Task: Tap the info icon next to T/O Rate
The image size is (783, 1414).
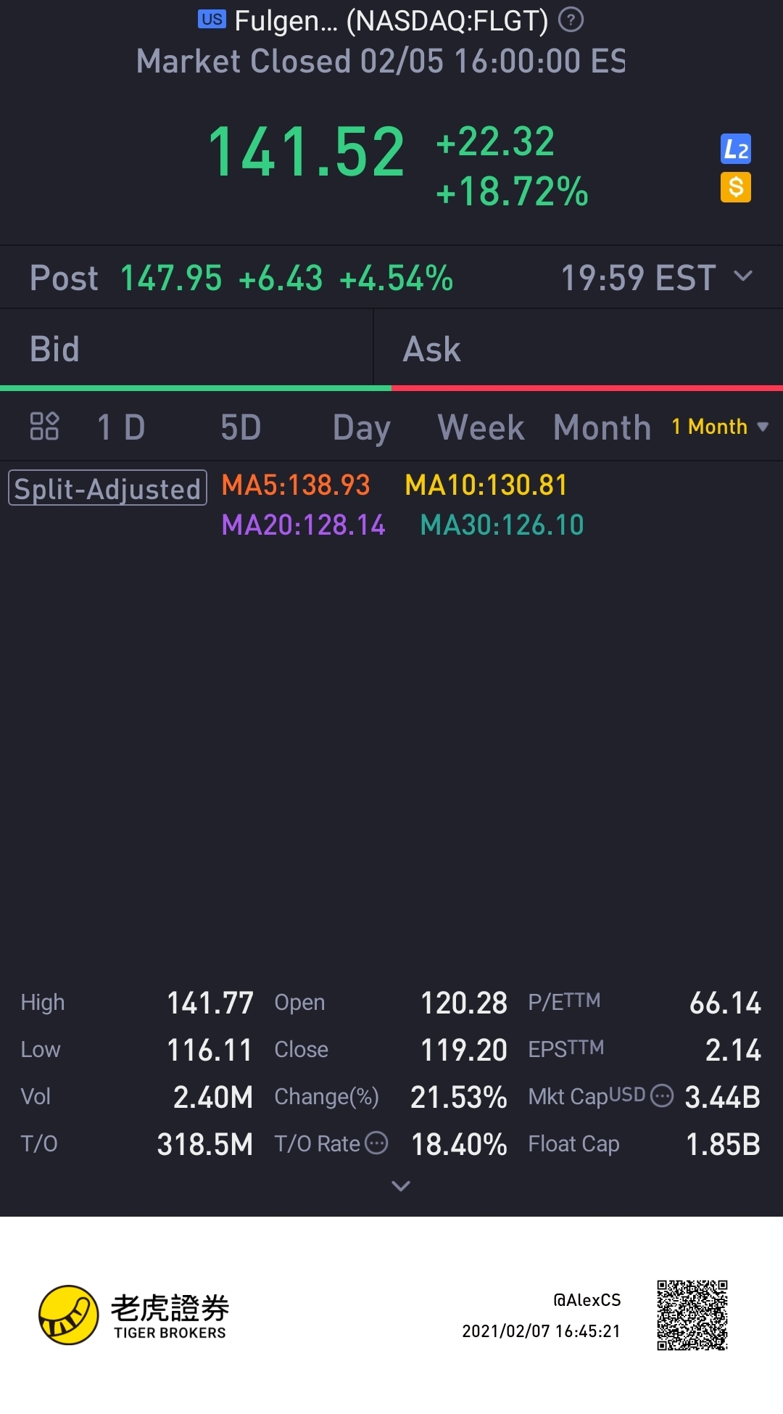Action: click(x=376, y=1143)
